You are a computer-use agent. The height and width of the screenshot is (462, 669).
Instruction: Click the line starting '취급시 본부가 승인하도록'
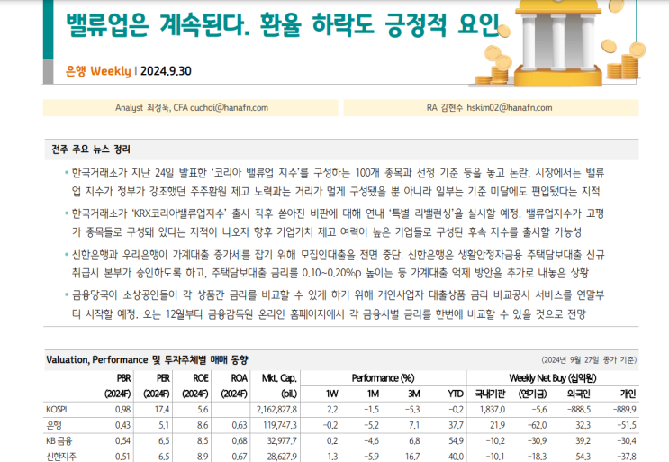(x=330, y=273)
